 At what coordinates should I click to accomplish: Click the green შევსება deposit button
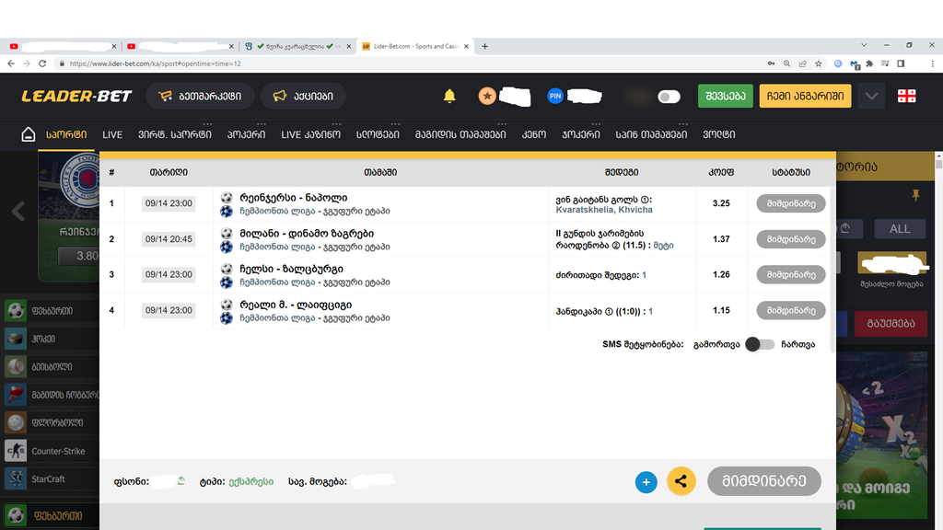point(725,96)
